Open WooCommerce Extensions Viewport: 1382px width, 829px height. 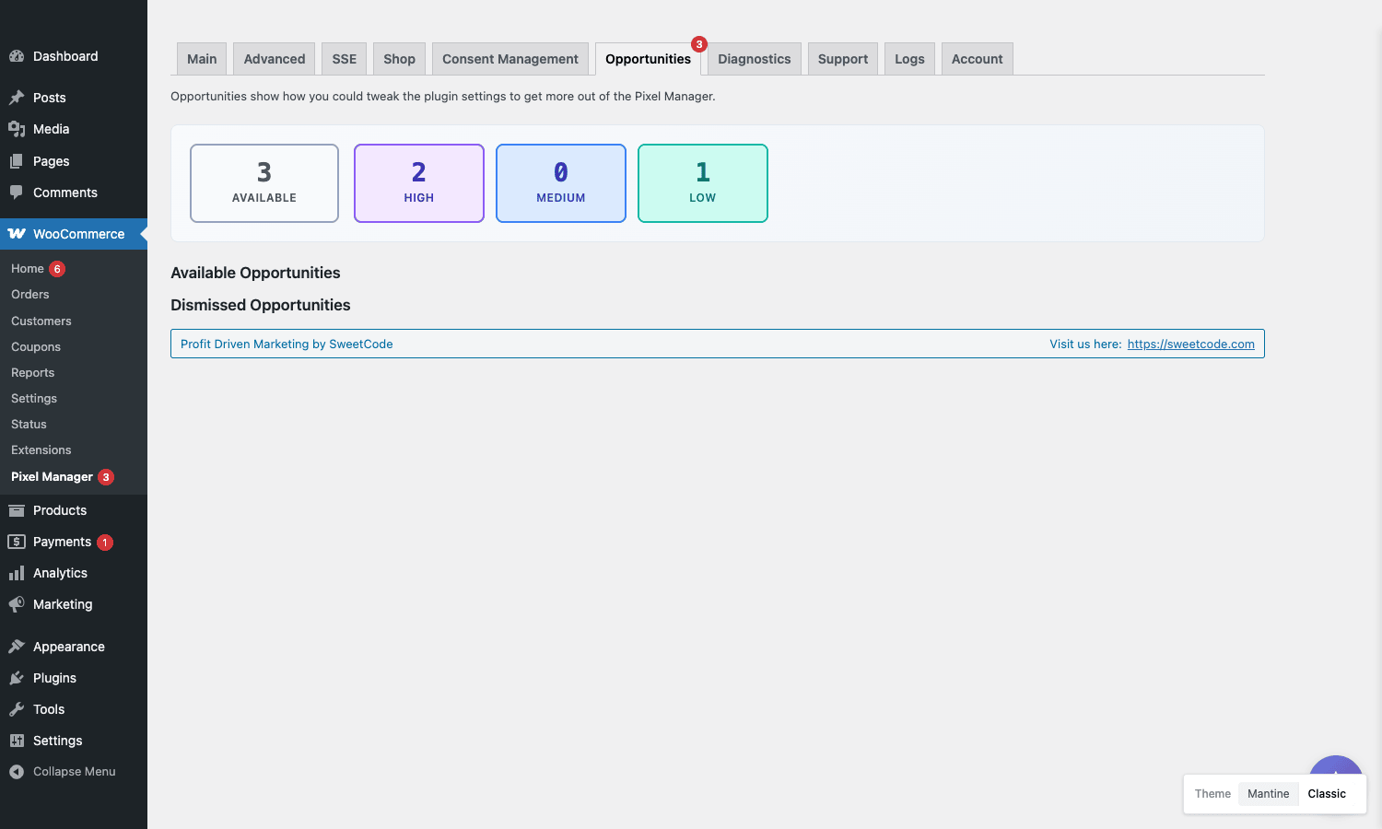(x=41, y=450)
